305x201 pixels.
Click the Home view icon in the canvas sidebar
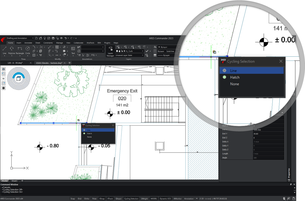[x=3, y=69]
